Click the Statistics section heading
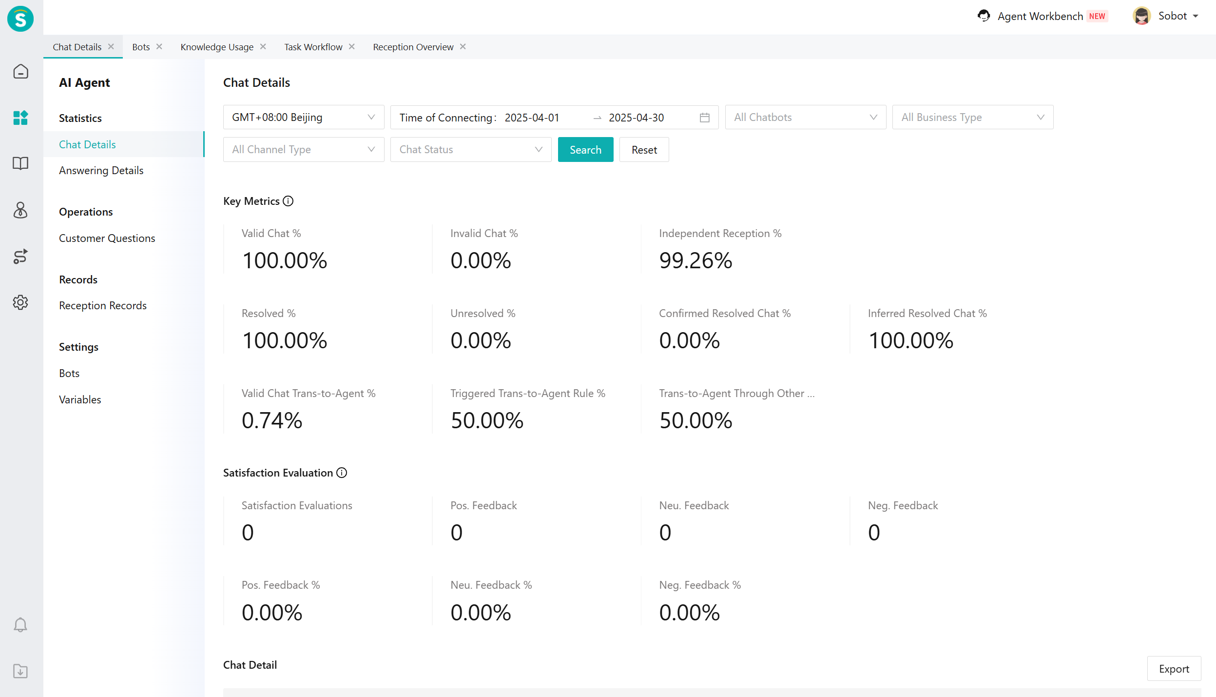This screenshot has width=1216, height=697. [x=80, y=118]
